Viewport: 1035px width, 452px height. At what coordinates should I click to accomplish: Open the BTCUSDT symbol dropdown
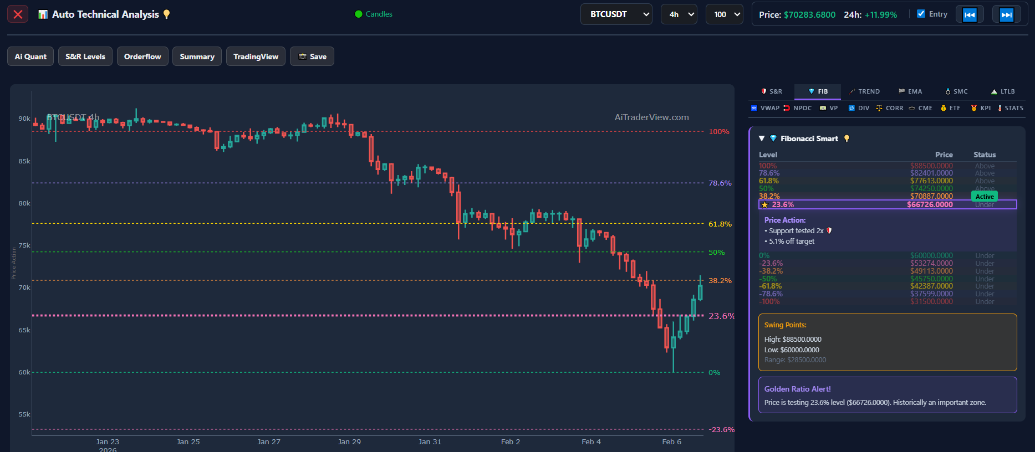616,14
